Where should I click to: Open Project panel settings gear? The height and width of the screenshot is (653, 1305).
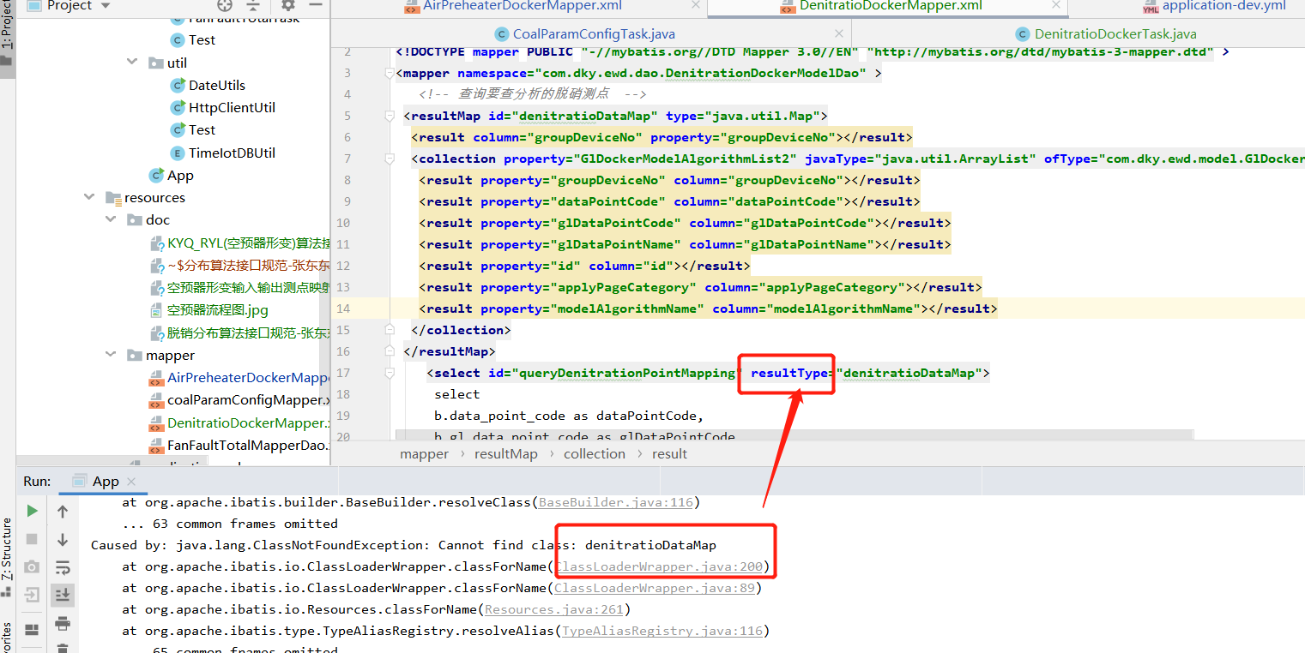point(288,5)
